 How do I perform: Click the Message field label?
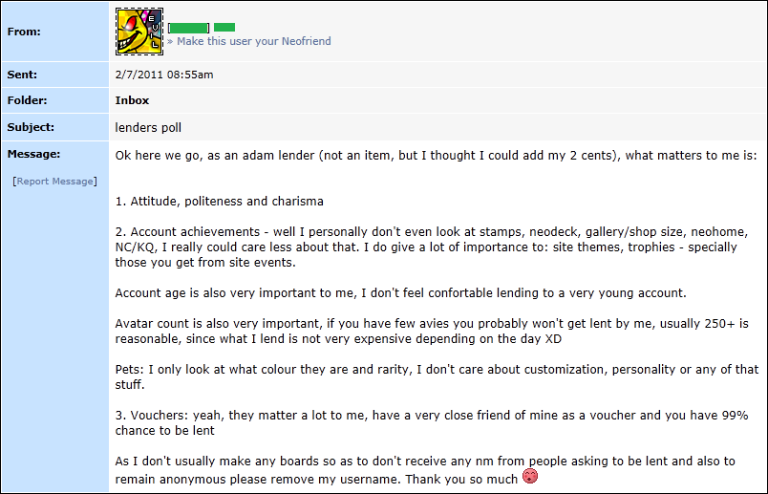click(x=33, y=154)
